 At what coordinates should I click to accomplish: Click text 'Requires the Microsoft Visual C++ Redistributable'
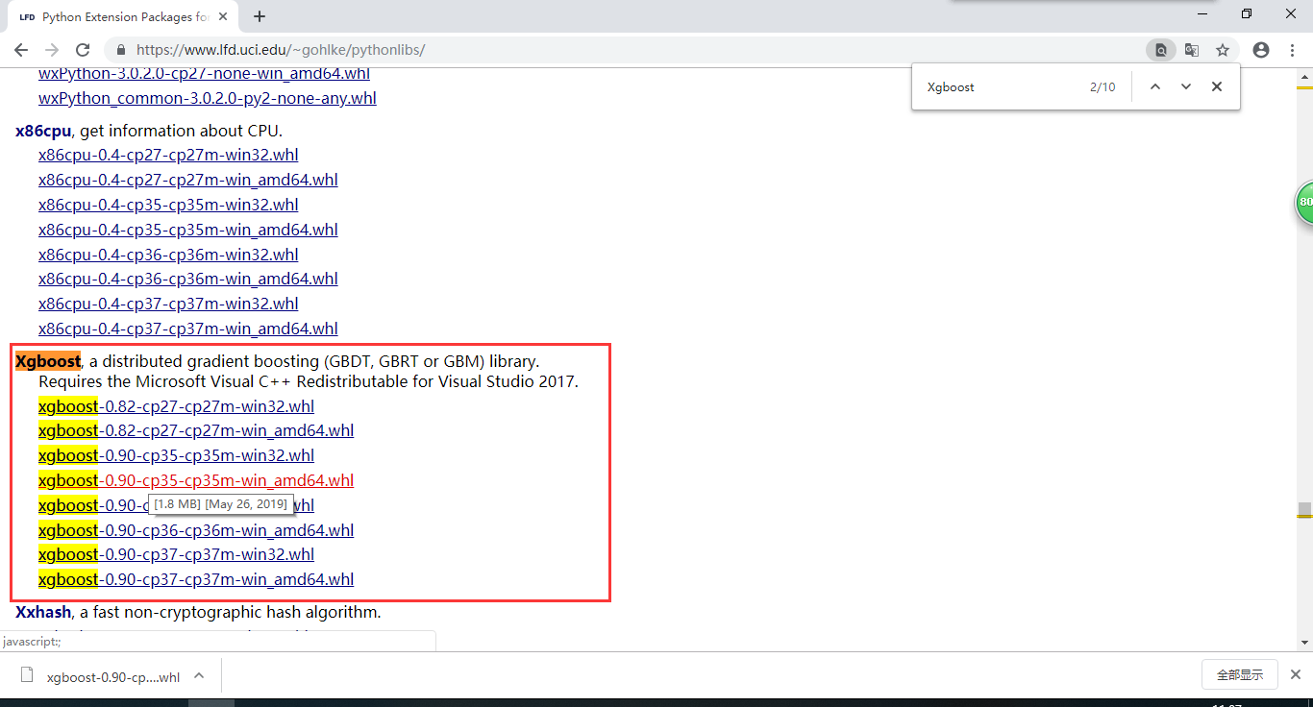(210, 381)
